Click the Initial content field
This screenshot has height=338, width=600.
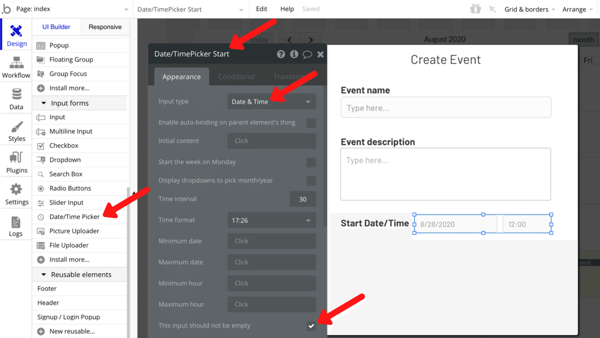[271, 141]
